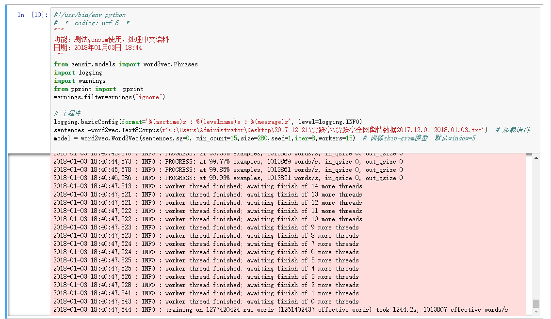Click the '训练skip-gram模型' trailing comment

[420, 138]
